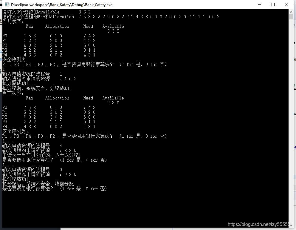The width and height of the screenshot is (296, 230).
Task: Click 'Allocation' header in first table
Action: tap(57, 26)
